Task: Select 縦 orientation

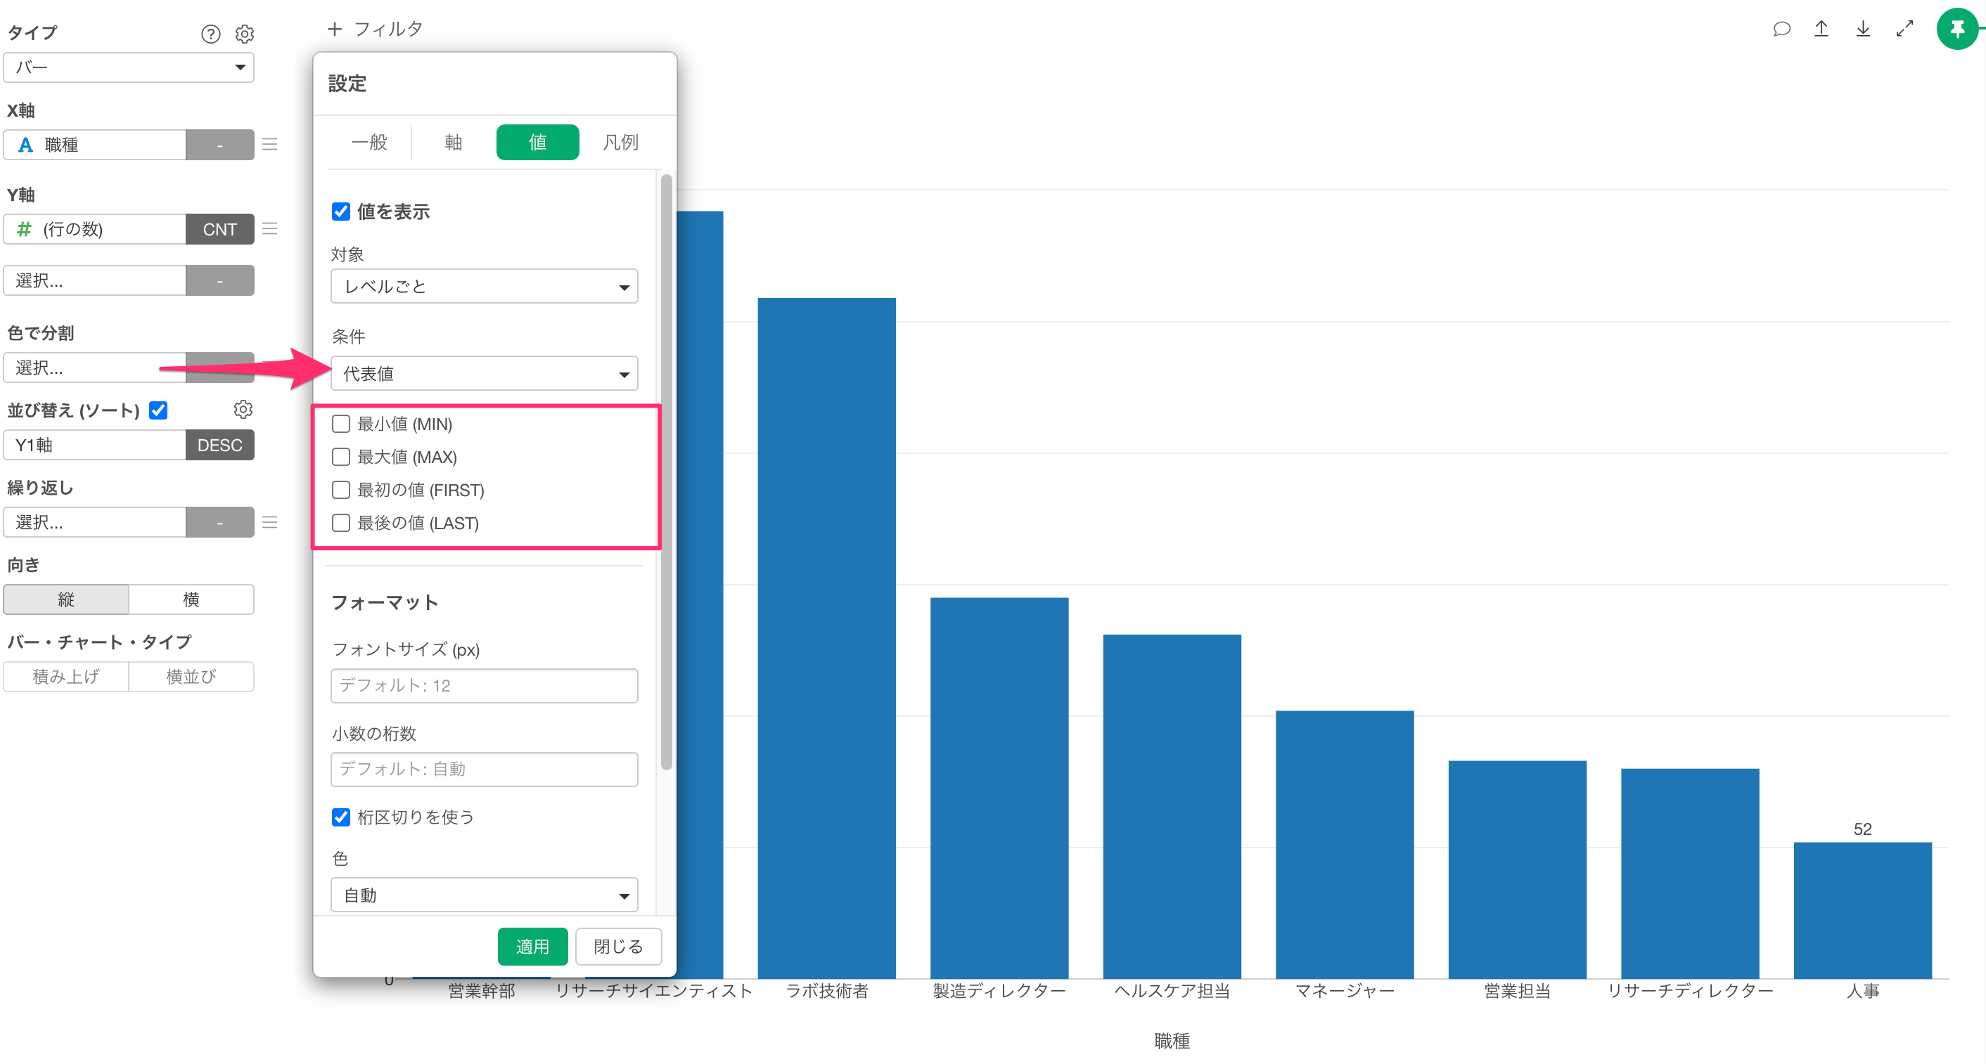Action: [66, 599]
